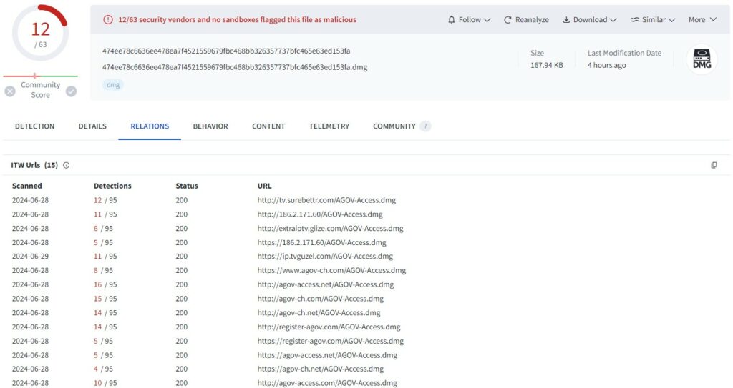733x388 pixels.
Task: Click the Reanalyze refresh icon
Action: coord(508,20)
